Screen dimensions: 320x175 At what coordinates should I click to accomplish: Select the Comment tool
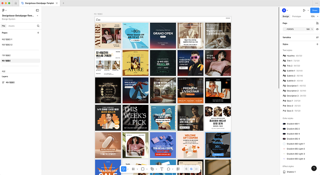pyautogui.click(x=168, y=169)
